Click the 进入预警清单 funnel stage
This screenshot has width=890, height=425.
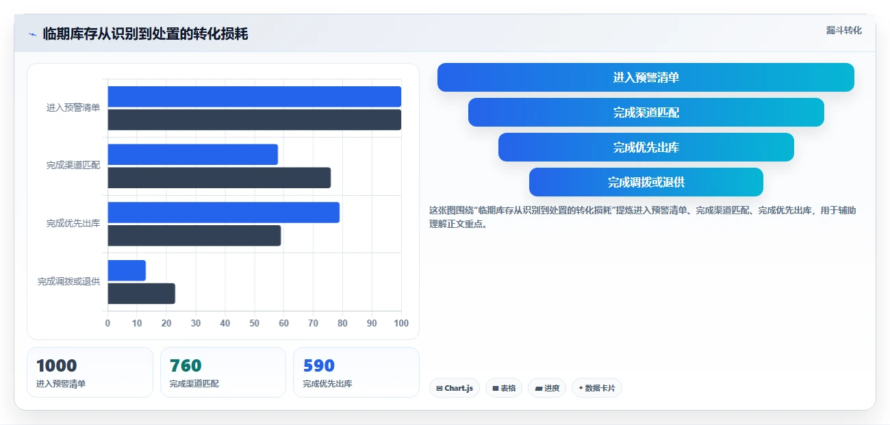click(646, 77)
